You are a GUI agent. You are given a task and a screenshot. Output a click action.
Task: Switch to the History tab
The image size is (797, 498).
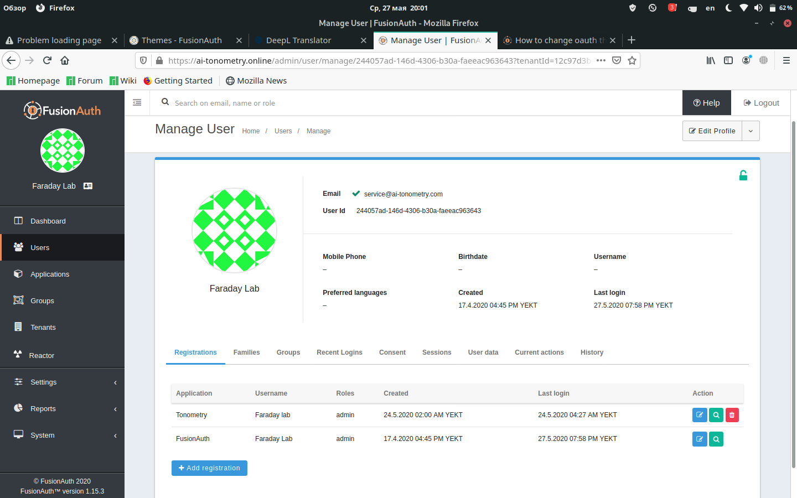(592, 352)
